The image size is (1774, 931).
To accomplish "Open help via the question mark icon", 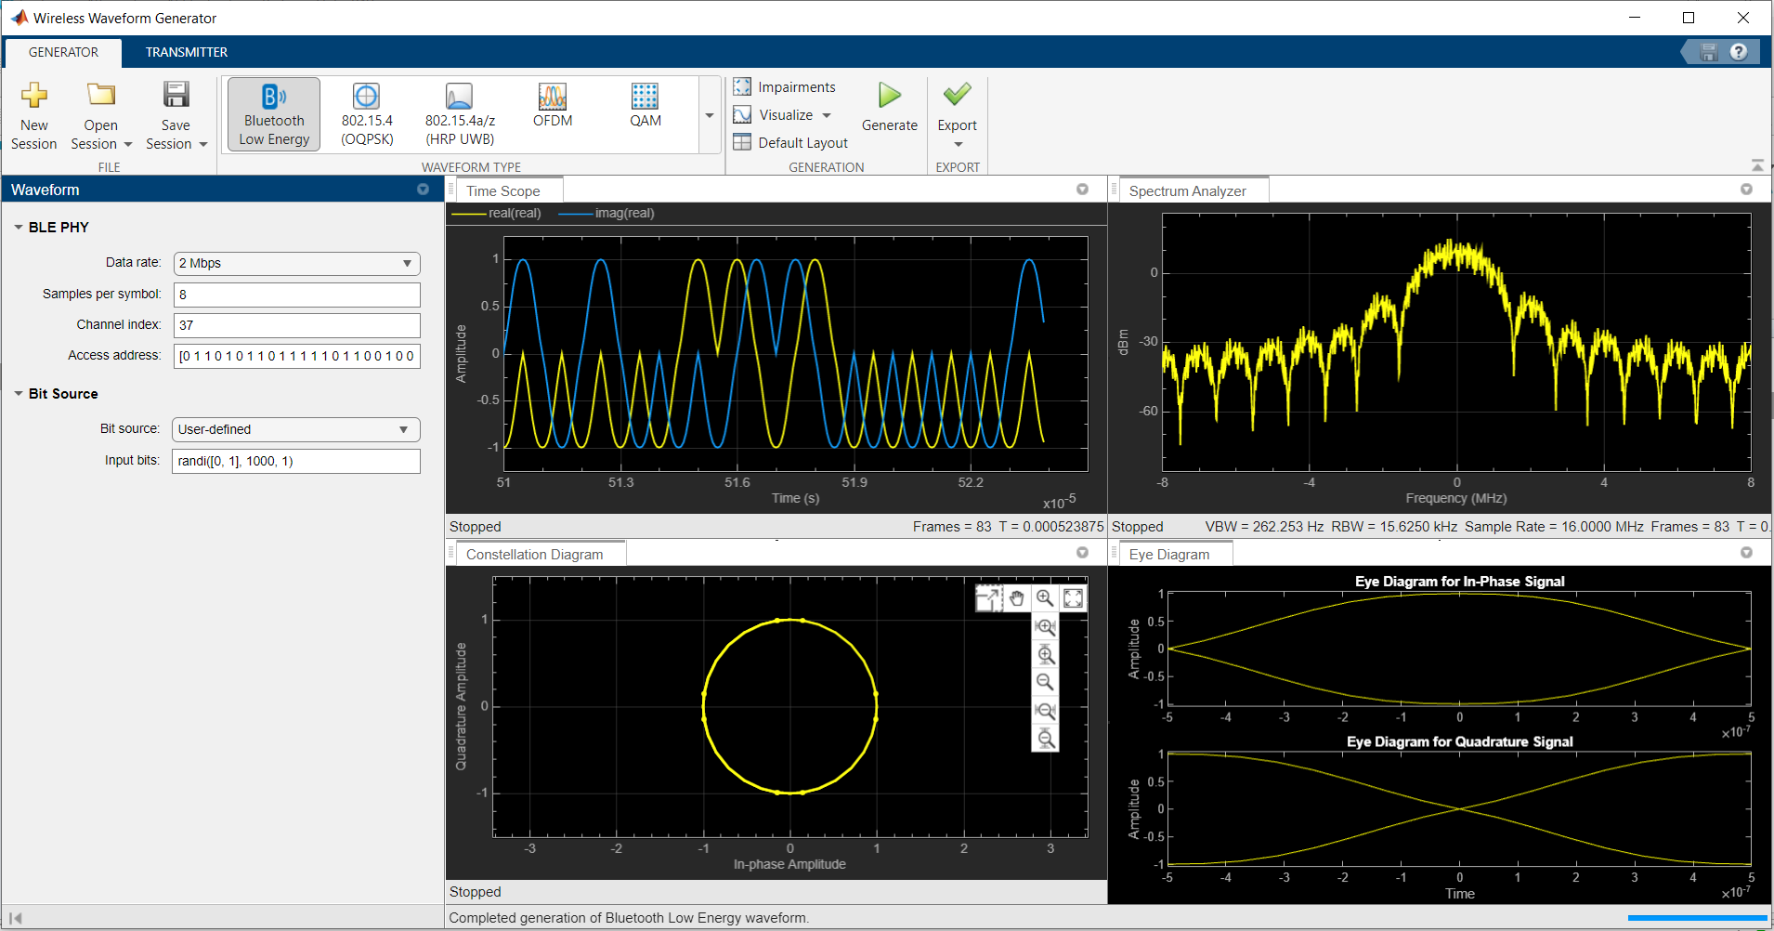I will [1739, 52].
